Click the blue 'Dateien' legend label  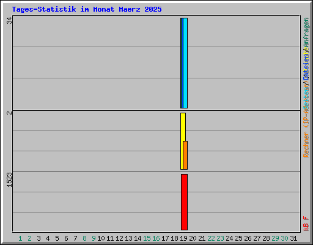306,66
